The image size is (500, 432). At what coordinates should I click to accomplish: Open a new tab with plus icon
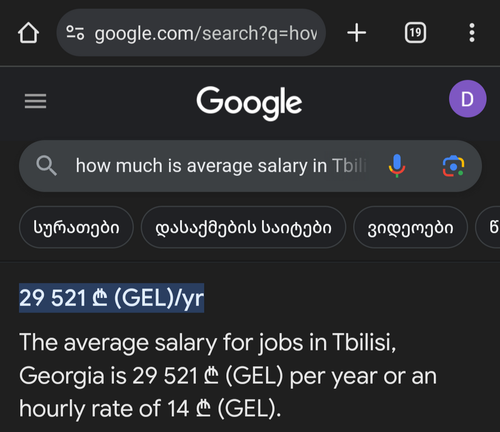pyautogui.click(x=356, y=33)
